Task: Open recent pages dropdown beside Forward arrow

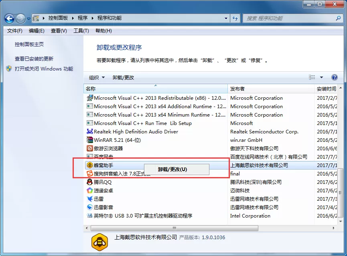Action: click(x=29, y=19)
